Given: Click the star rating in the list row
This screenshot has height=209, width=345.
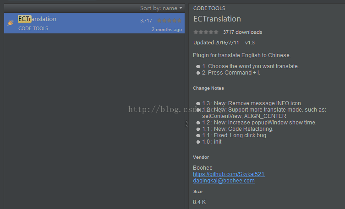Looking at the screenshot, I should pos(170,21).
